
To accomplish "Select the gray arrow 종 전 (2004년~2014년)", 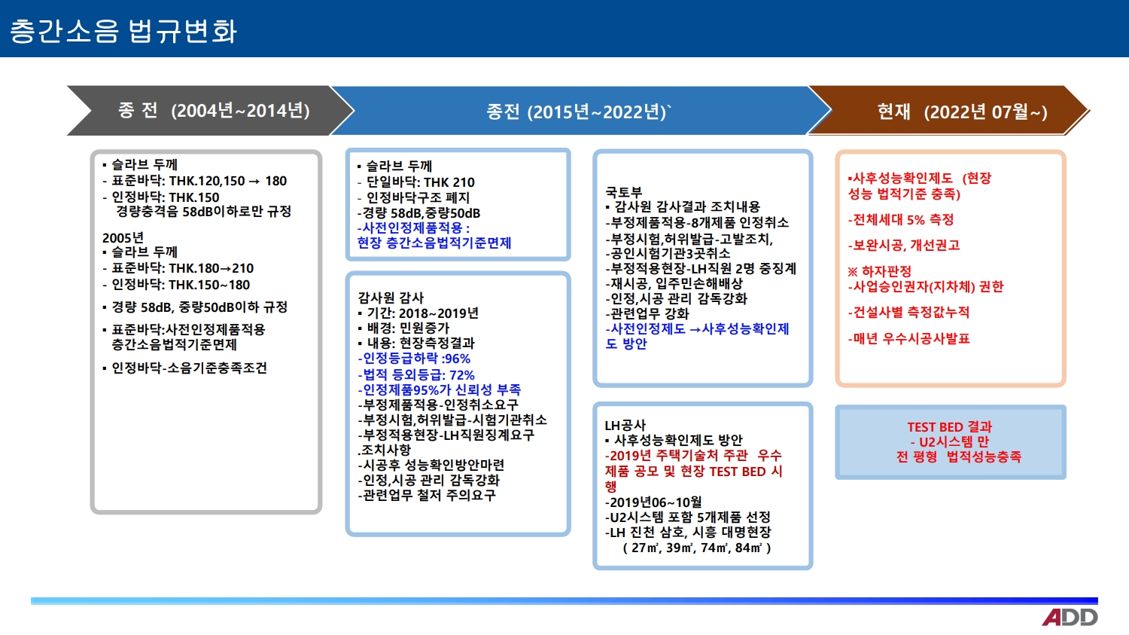I will coord(211,111).
